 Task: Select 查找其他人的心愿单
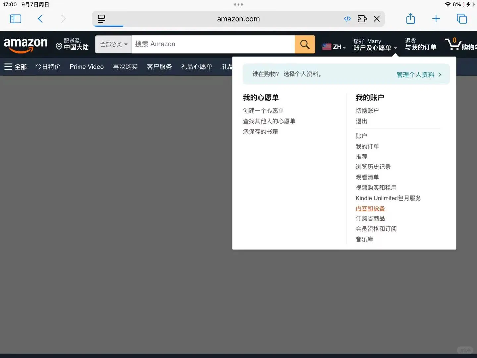click(269, 121)
